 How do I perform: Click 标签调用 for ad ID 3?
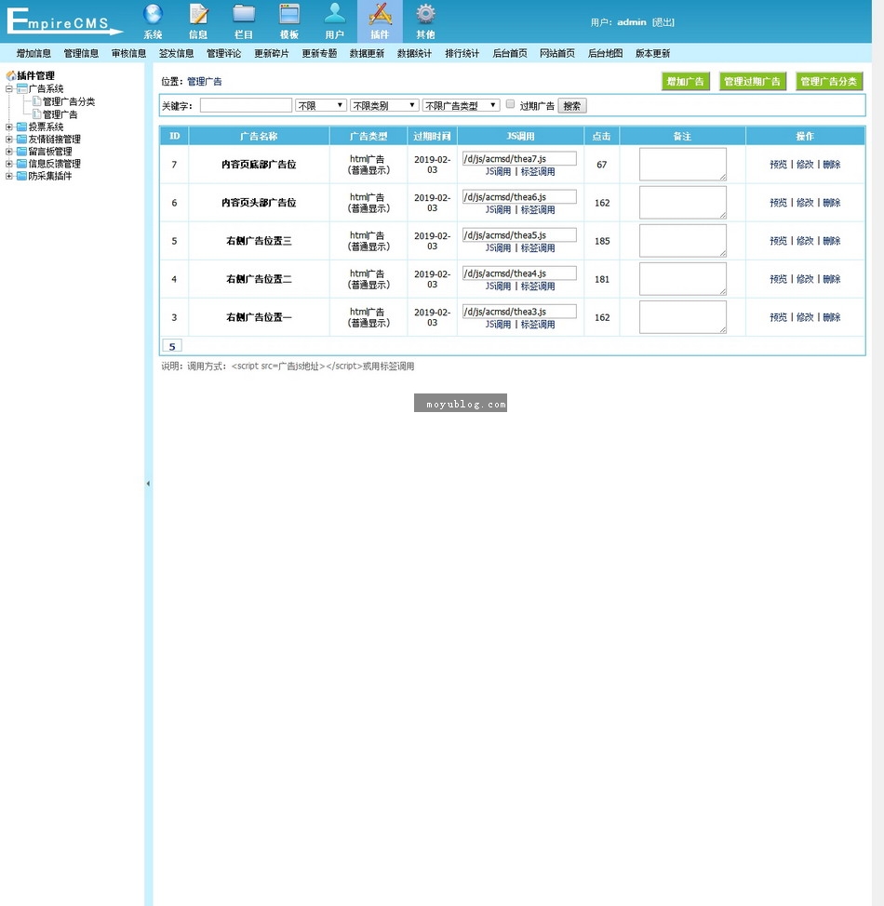coord(538,324)
